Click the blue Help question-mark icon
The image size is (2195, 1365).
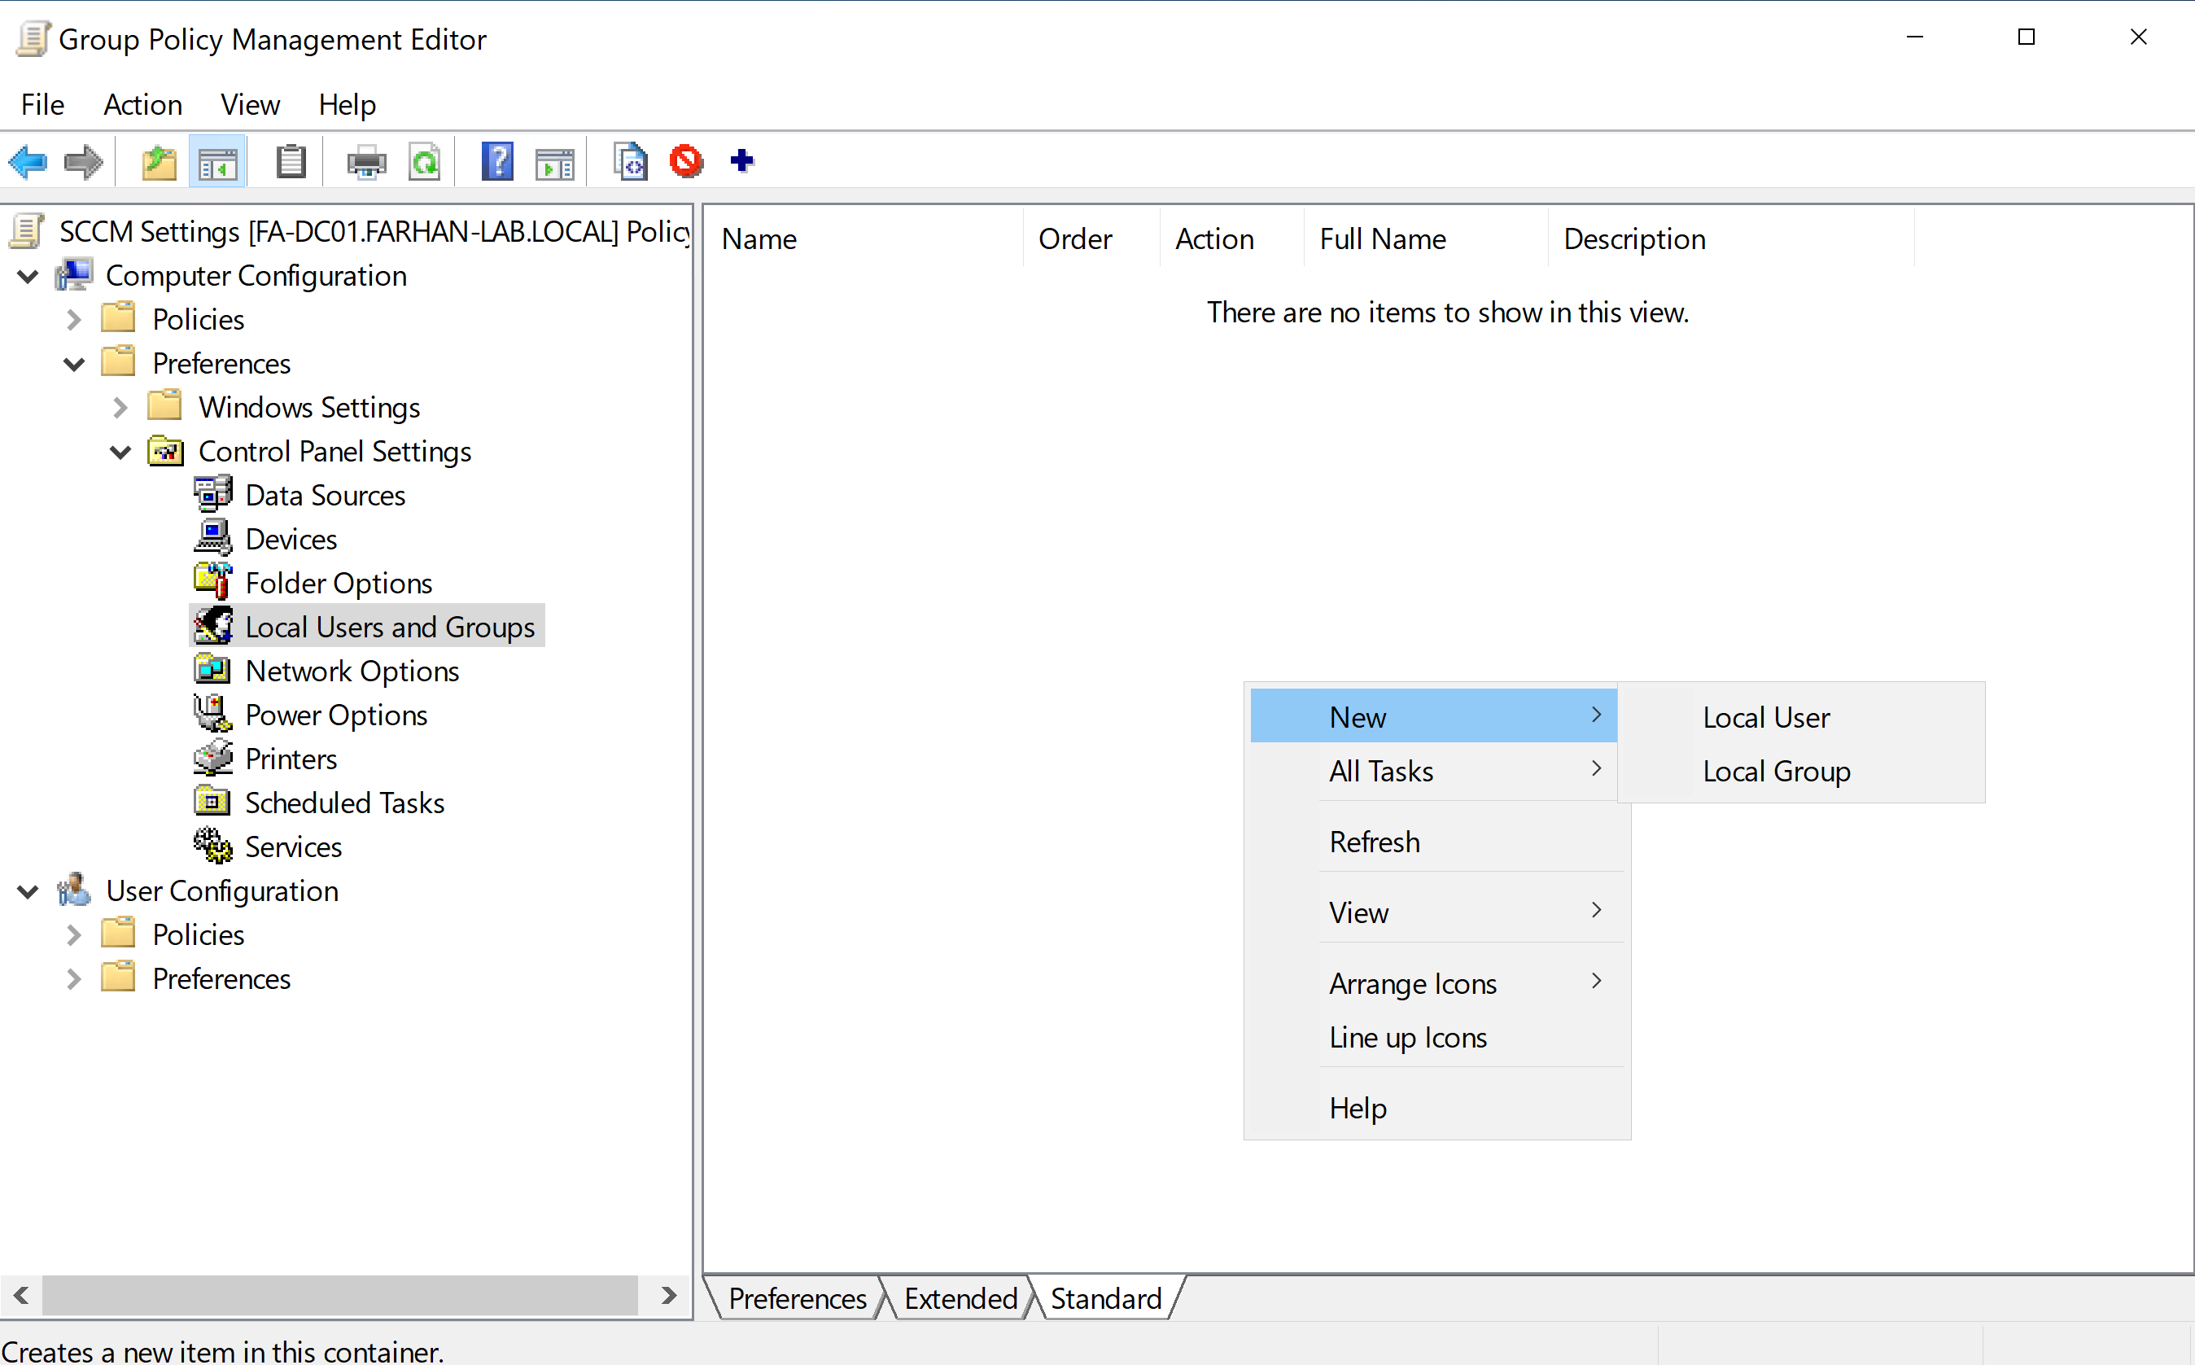[x=497, y=163]
